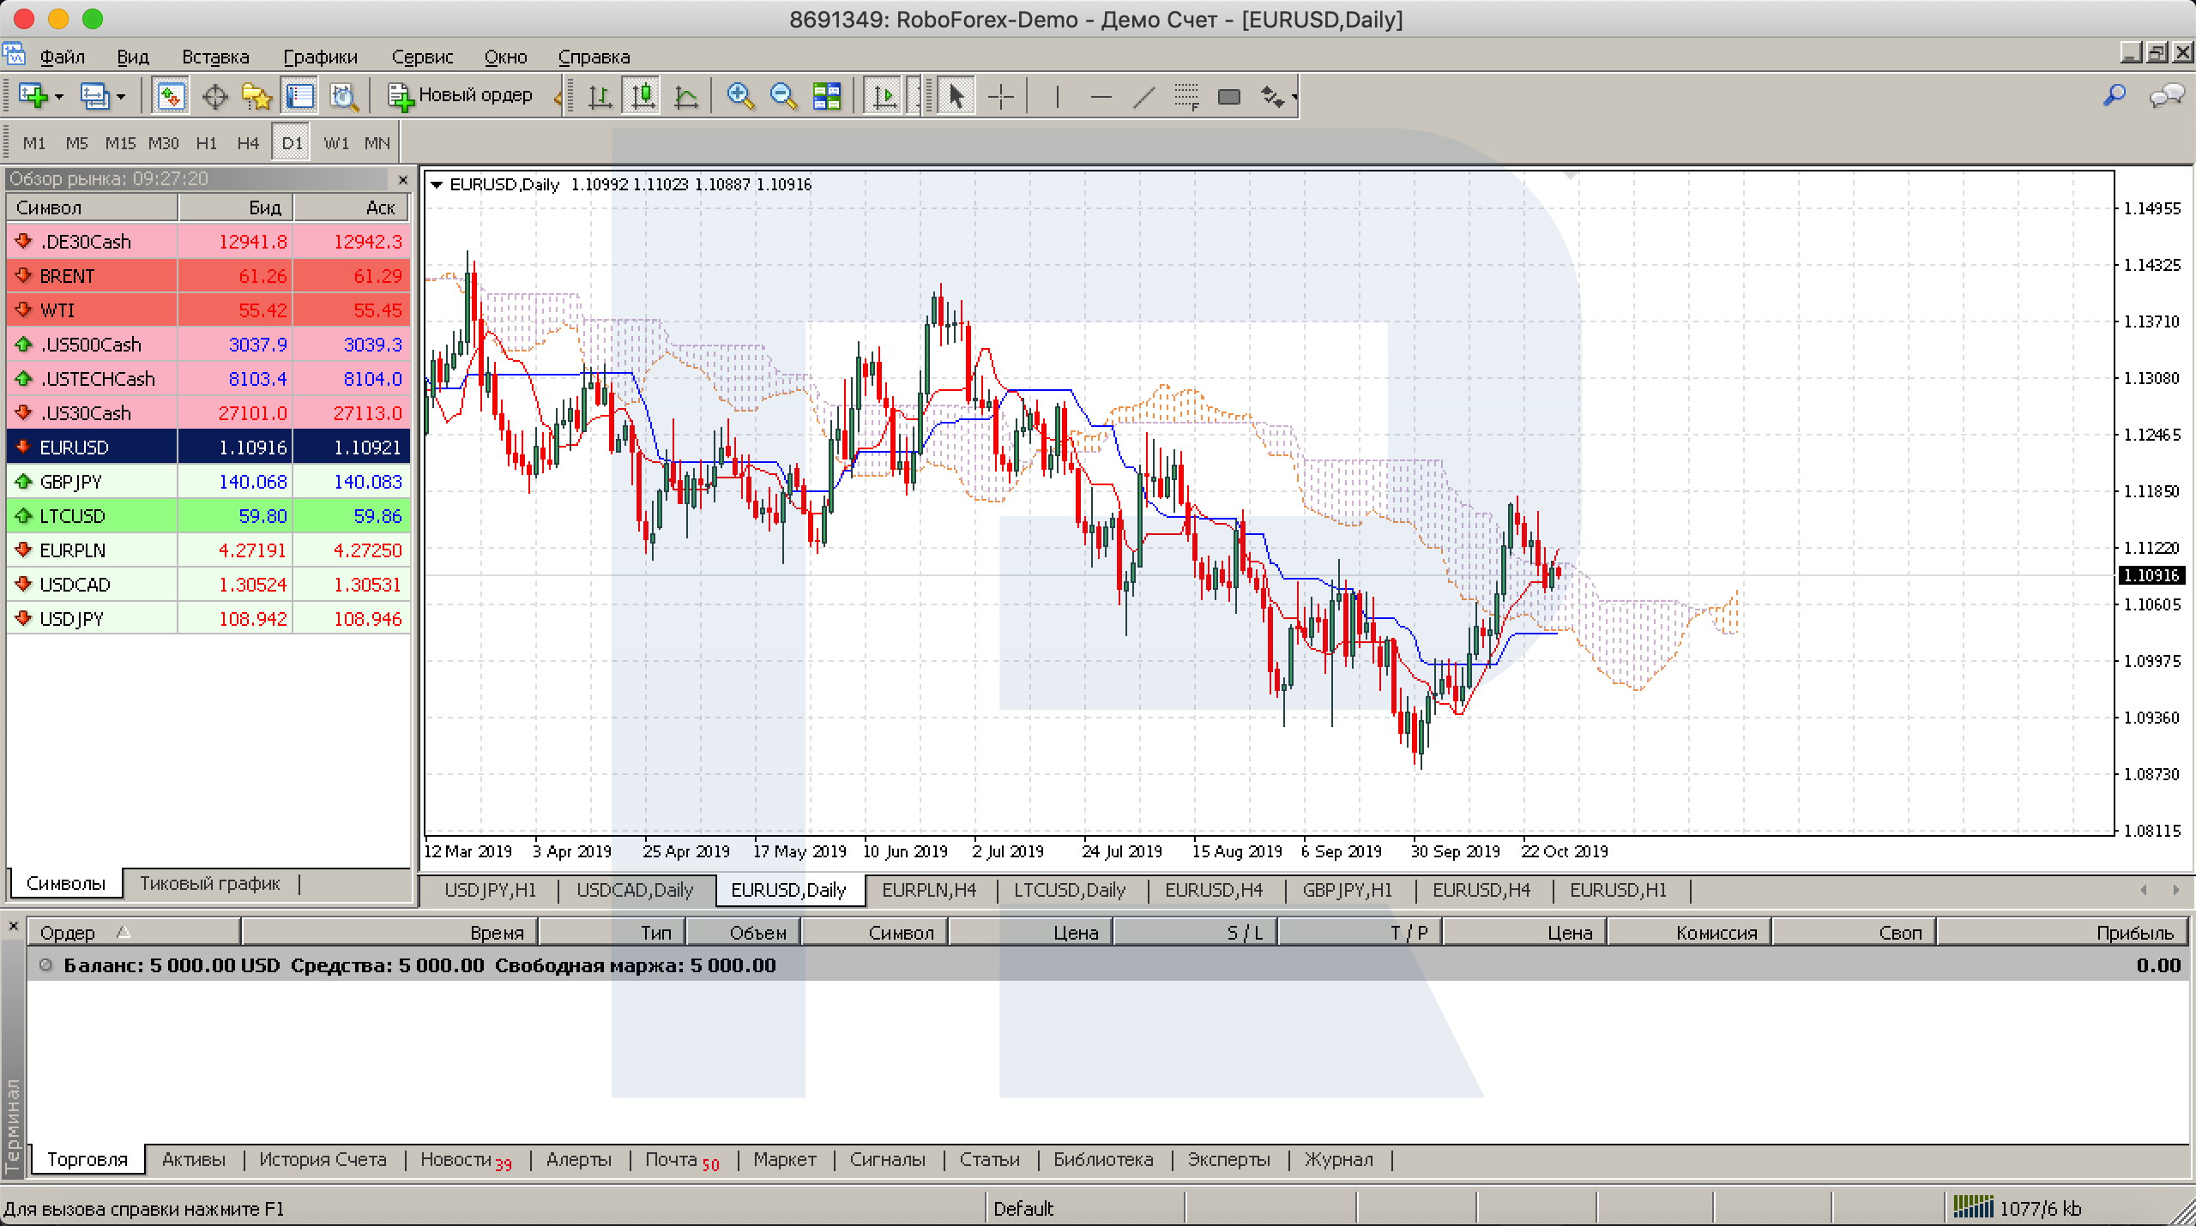Click the connection status 1077/6 kb indicator
2196x1226 pixels.
(x=2016, y=1209)
